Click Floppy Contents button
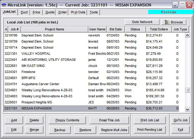194x139 pixels. click(67, 120)
